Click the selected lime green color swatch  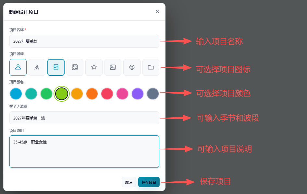tap(62, 94)
